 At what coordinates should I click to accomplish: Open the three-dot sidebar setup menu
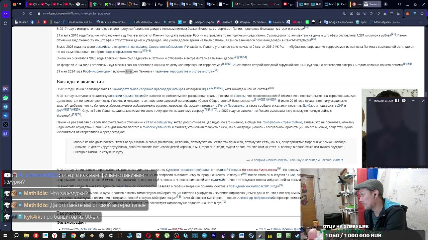(5, 225)
